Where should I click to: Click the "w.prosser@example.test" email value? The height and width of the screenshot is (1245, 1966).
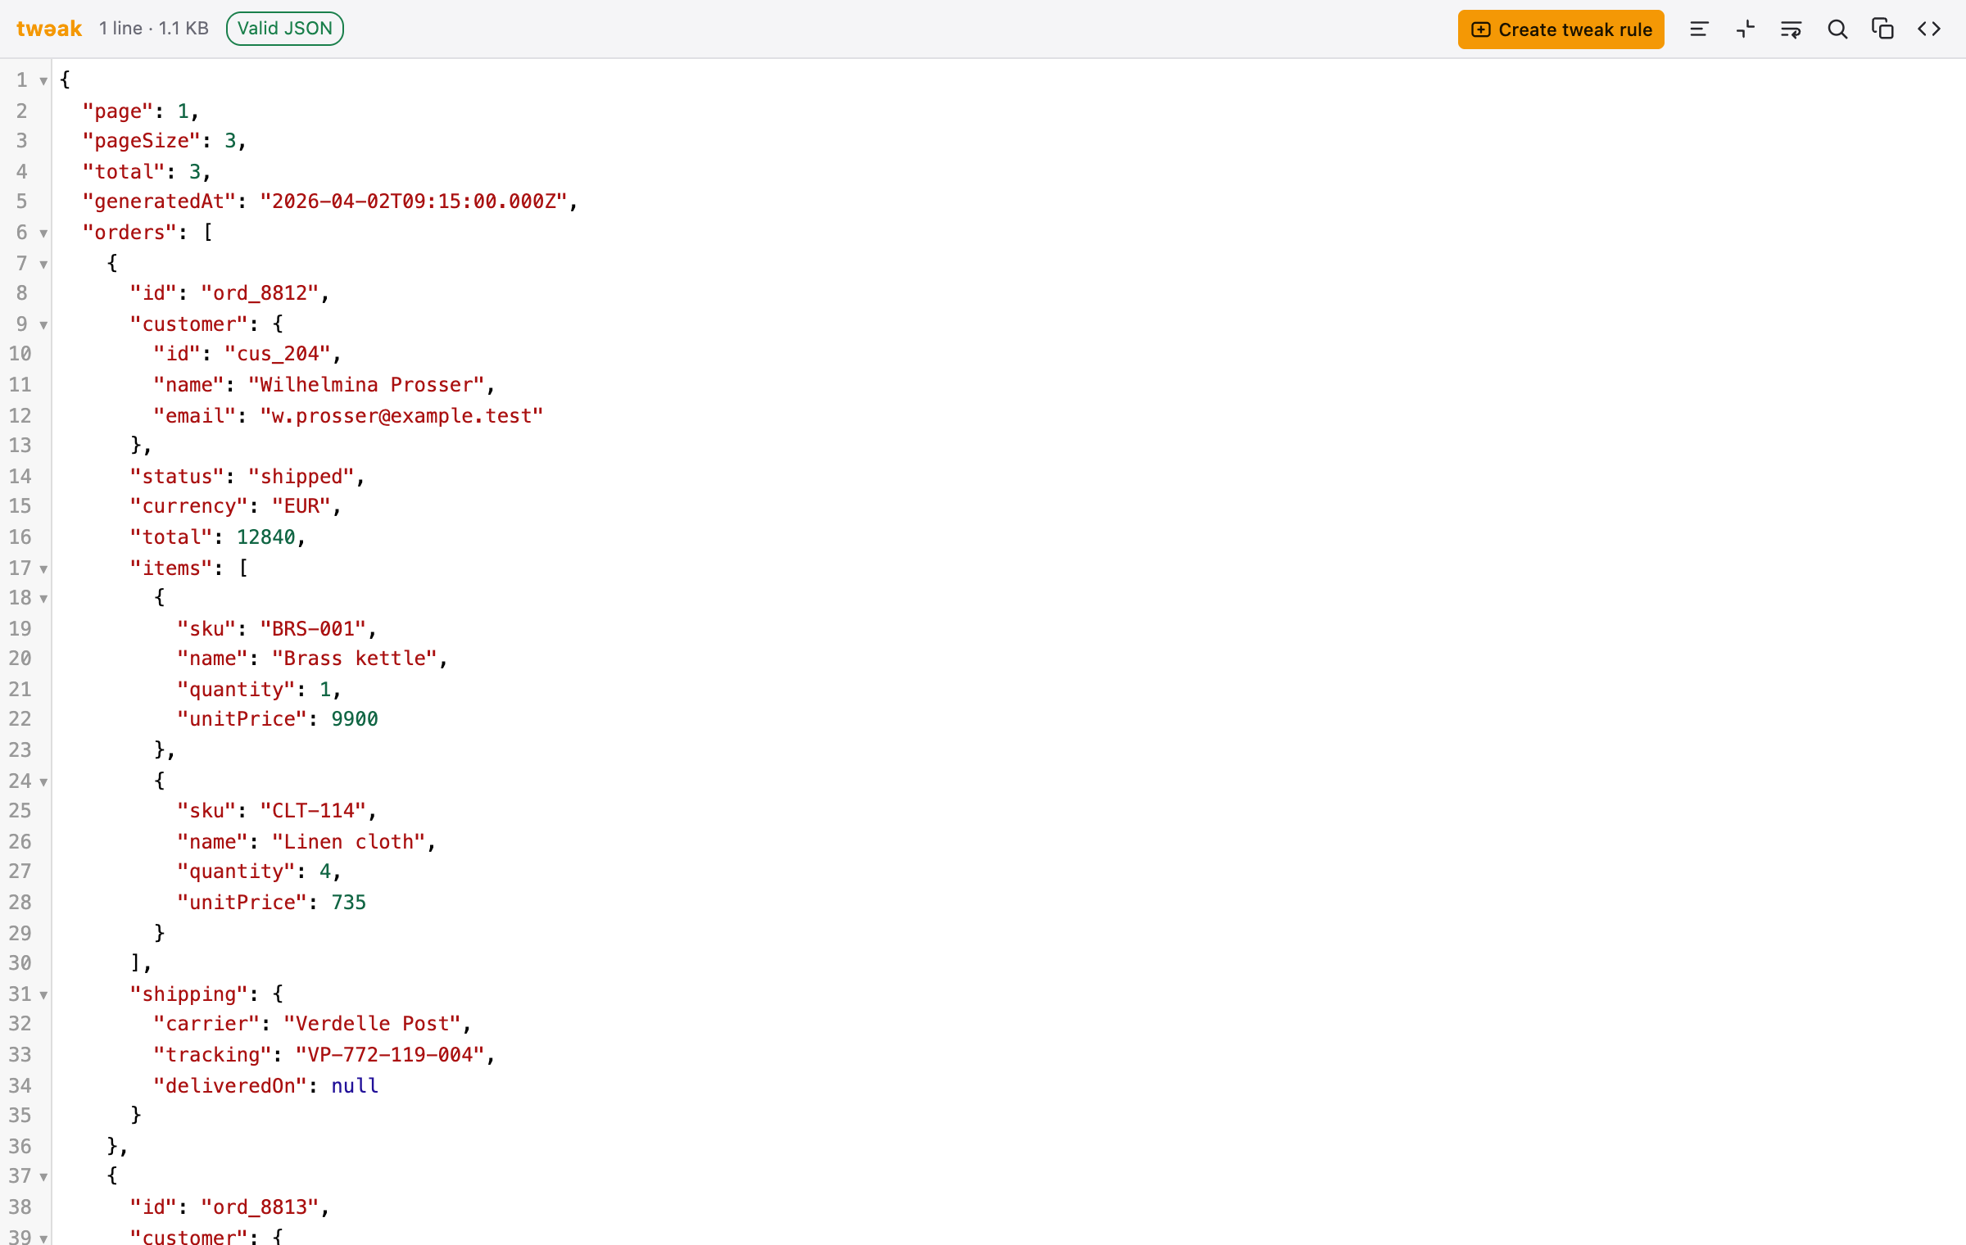pos(401,416)
